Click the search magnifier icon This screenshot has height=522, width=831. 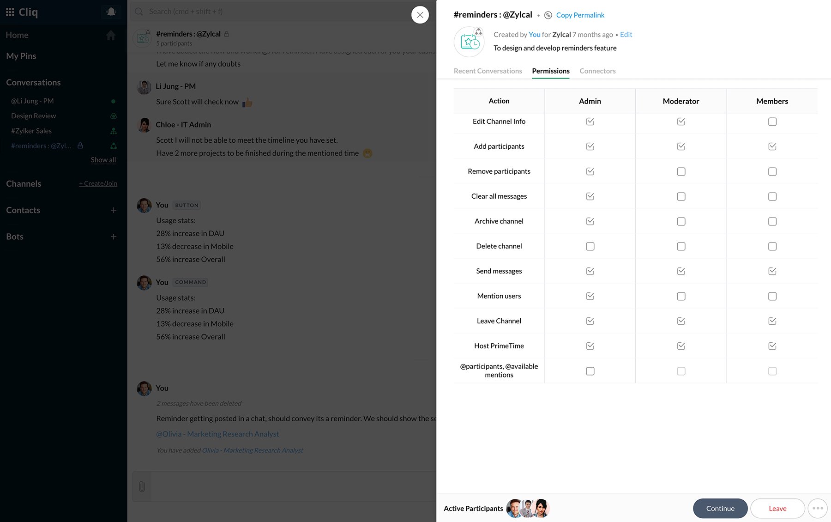[x=138, y=12]
